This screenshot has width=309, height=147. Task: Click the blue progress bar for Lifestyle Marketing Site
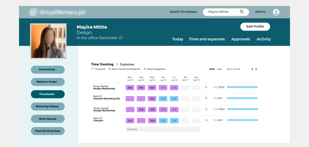coord(242,98)
